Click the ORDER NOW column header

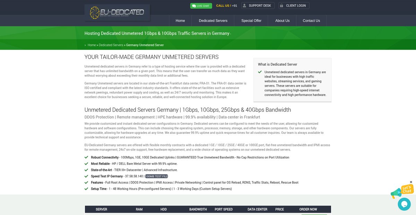coord(308,209)
